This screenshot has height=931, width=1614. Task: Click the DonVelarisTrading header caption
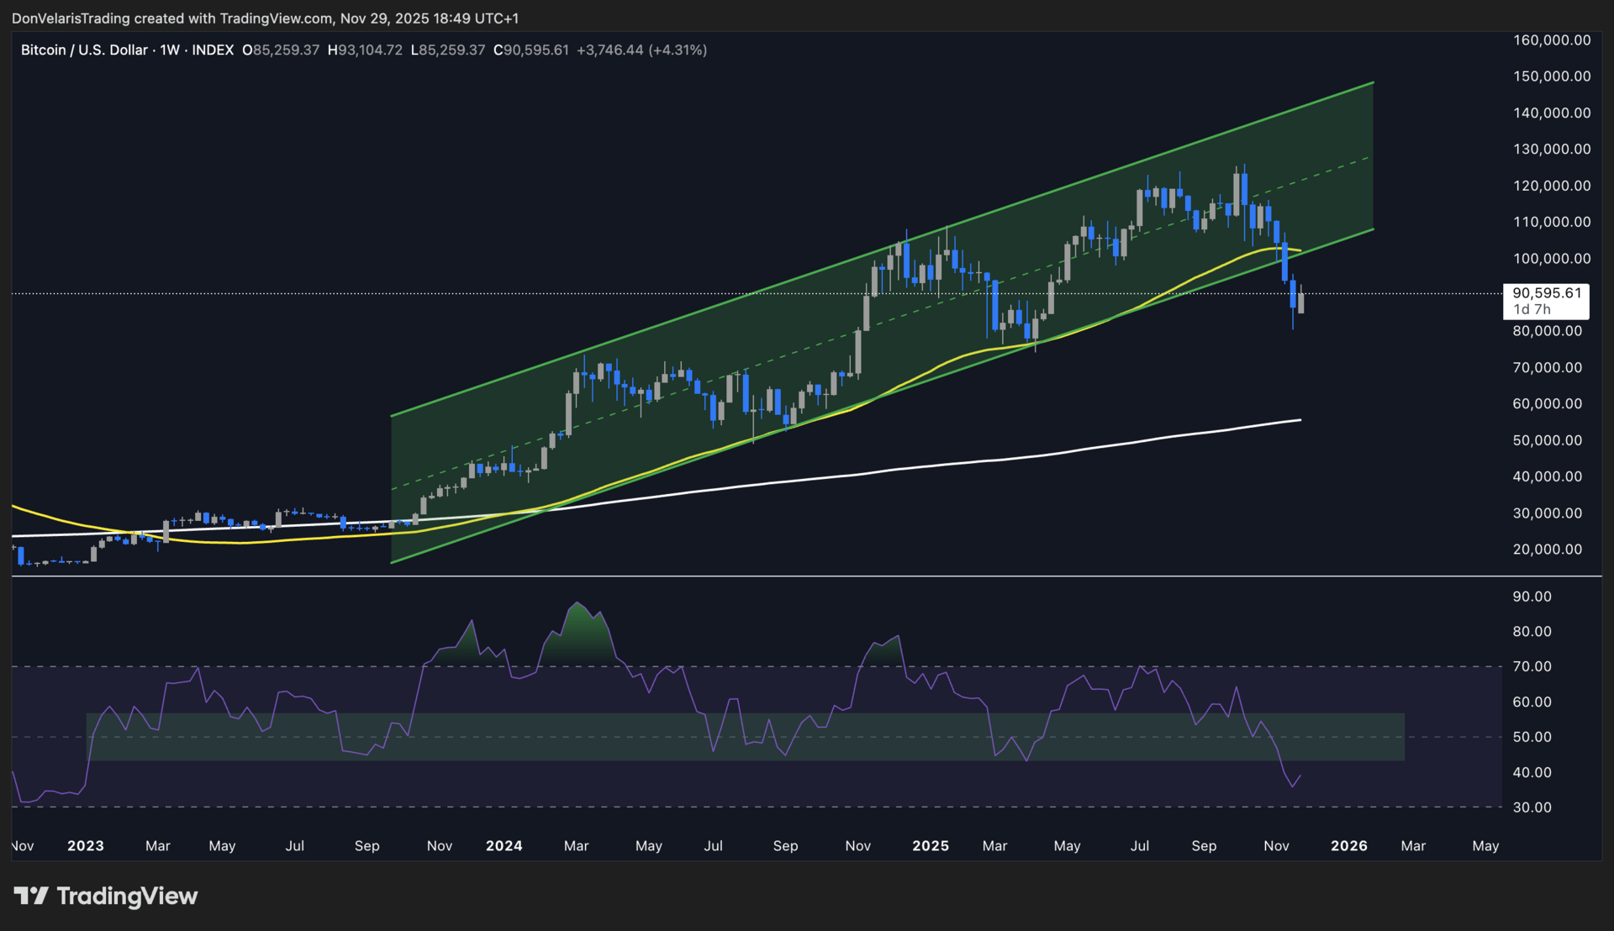click(x=265, y=18)
